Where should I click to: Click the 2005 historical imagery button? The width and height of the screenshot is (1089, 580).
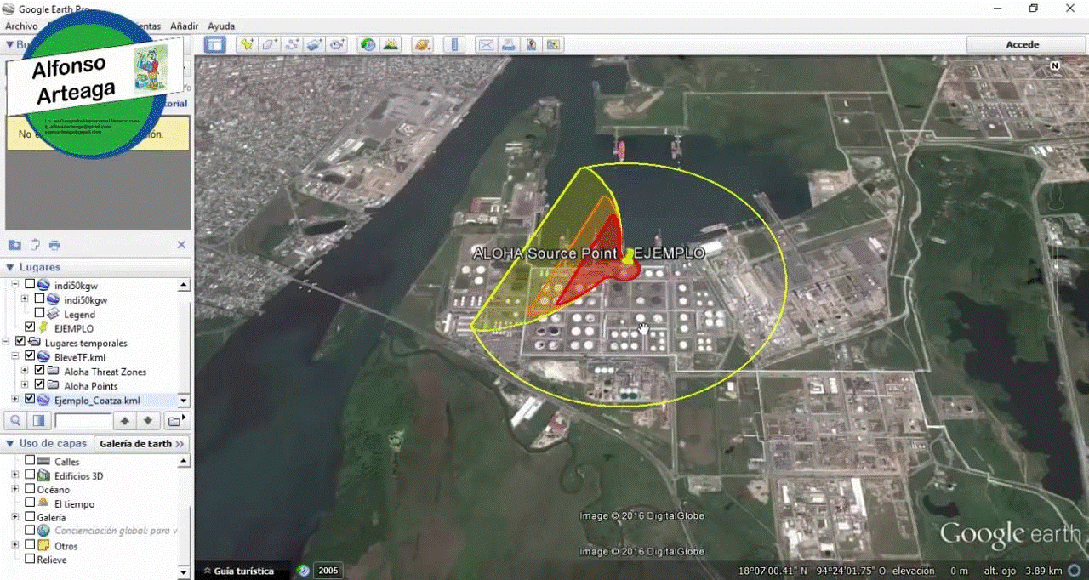(x=328, y=571)
